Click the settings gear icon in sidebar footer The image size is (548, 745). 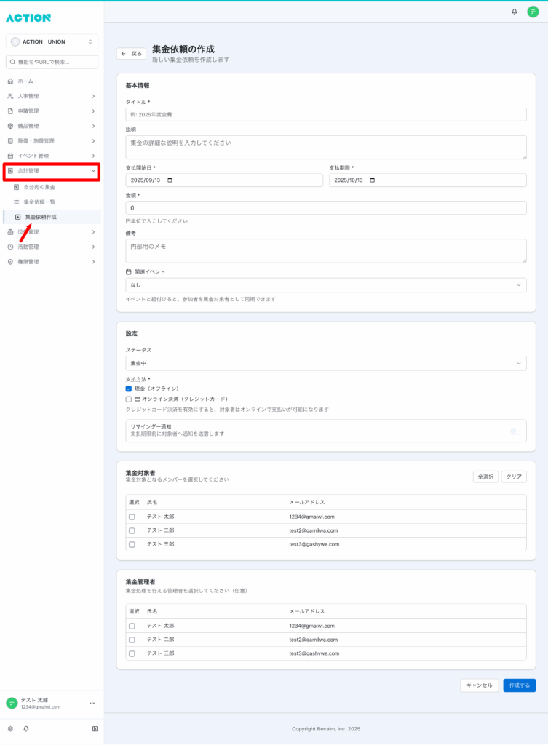[x=10, y=728]
